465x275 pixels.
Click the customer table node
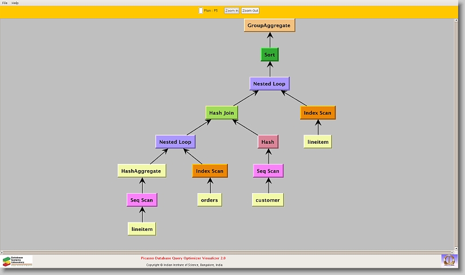[x=267, y=200]
